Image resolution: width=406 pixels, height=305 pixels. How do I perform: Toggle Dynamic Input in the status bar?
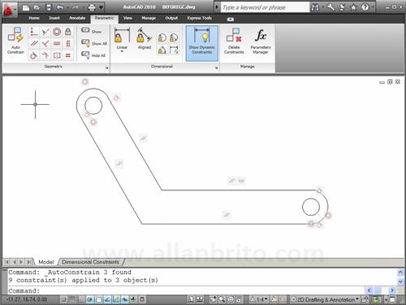tap(125, 299)
